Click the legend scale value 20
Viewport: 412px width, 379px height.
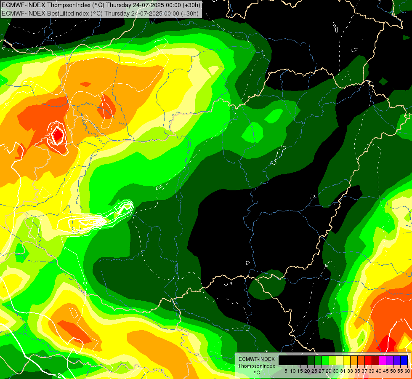pos(307,371)
